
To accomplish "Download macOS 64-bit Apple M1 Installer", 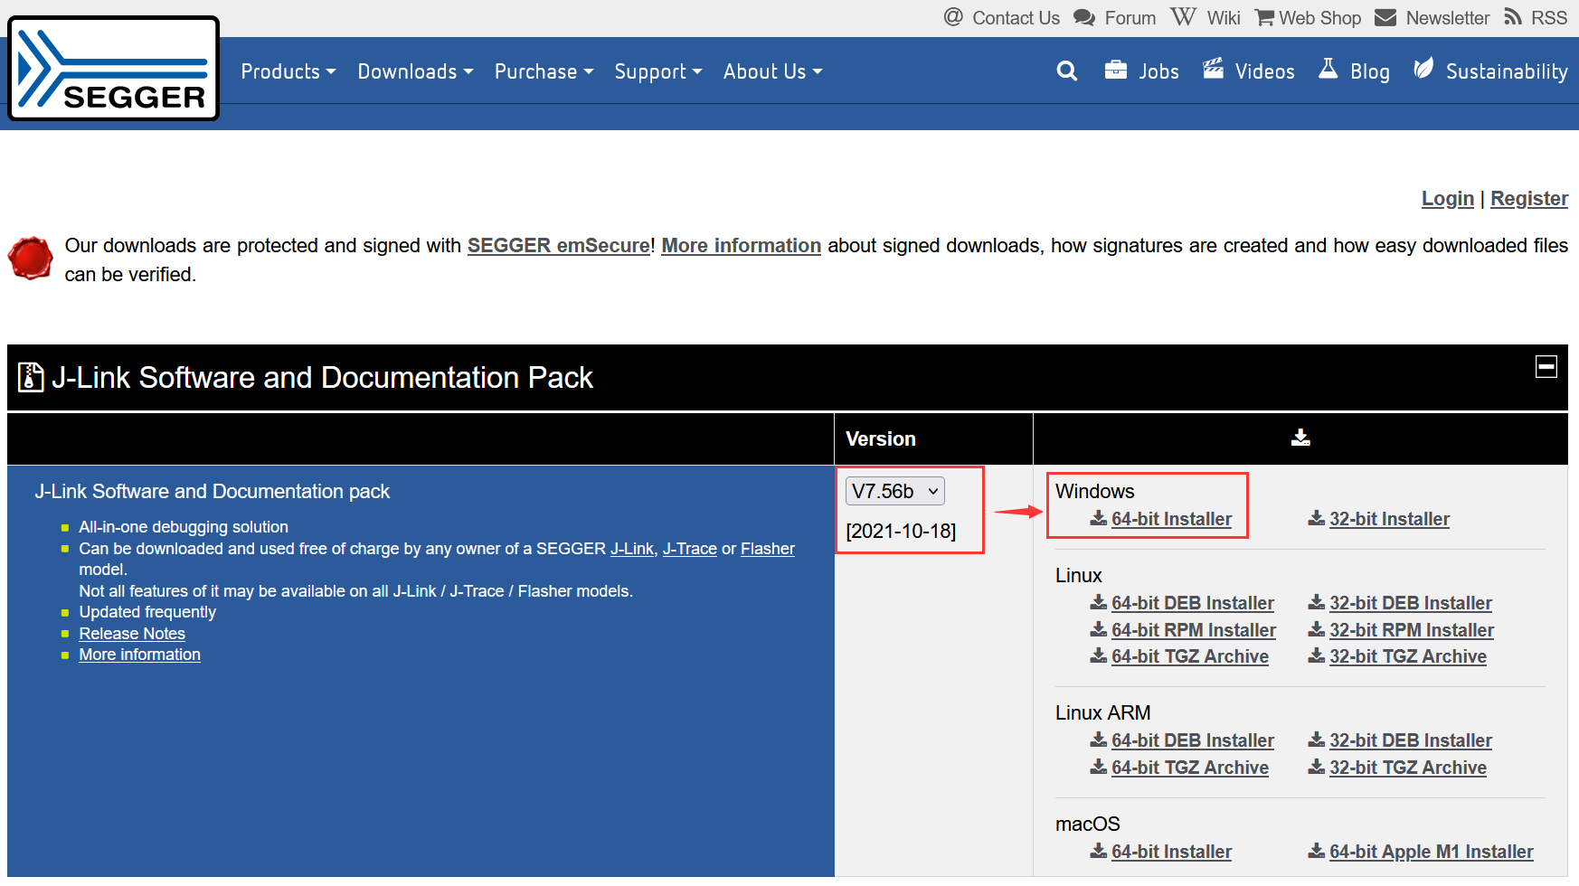I will tap(1430, 852).
